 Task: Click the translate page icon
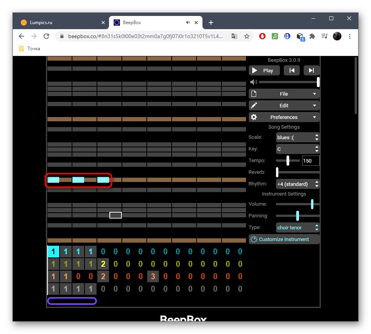point(234,36)
